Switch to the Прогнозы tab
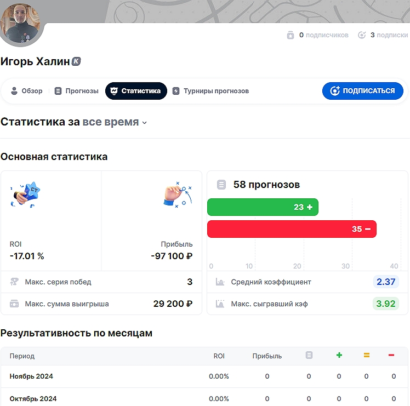 (x=76, y=91)
